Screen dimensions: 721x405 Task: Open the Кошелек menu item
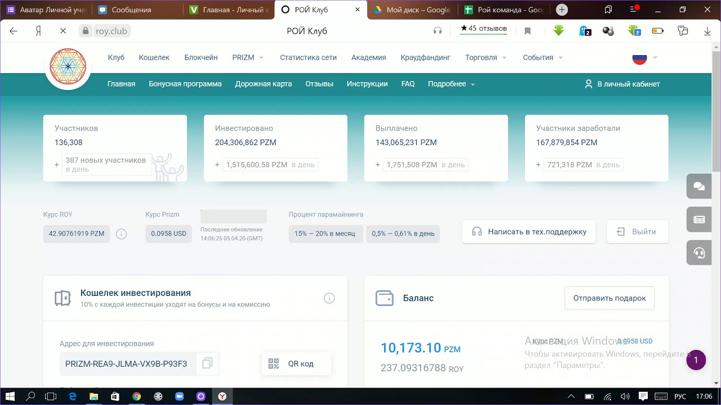154,57
